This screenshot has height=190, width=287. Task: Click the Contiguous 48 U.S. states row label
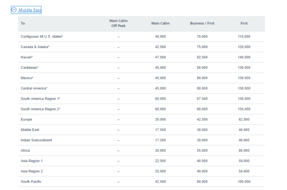point(42,36)
